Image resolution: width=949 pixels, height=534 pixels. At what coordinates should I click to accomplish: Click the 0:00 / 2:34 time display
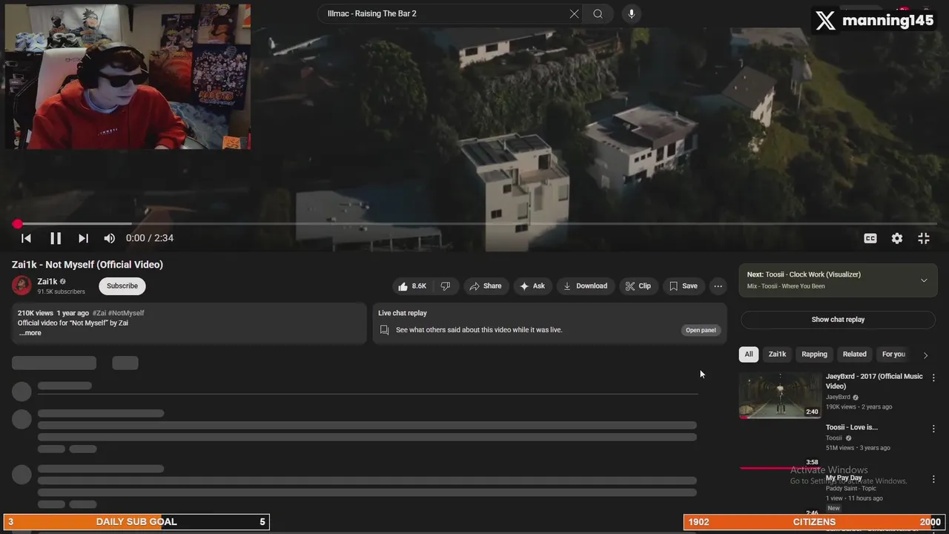pyautogui.click(x=150, y=238)
